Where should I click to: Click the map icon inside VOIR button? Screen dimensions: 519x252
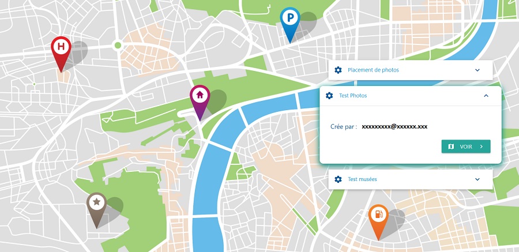[451, 146]
